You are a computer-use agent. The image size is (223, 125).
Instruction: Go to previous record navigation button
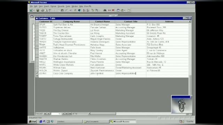pyautogui.click(x=48, y=114)
